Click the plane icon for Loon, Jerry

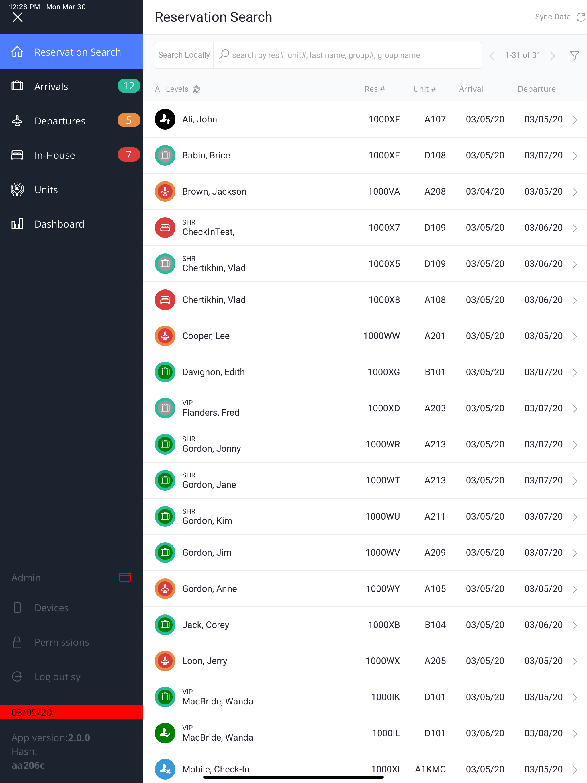(165, 661)
